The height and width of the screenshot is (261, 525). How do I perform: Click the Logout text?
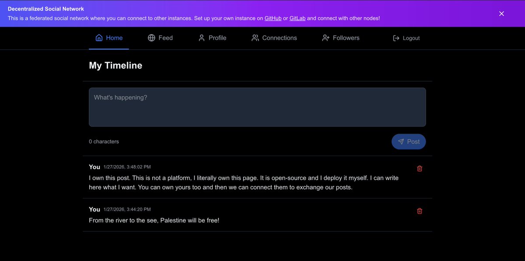411,38
